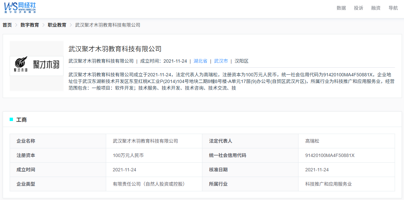Open 数字教育 breadcrumb link
This screenshot has height=200, width=404.
(30, 25)
